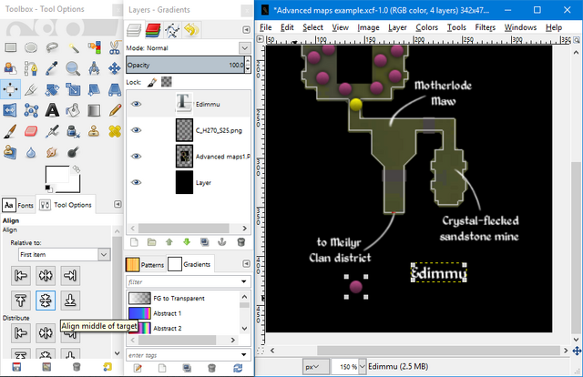
Task: Switch to the Fonts tab
Action: pos(18,205)
